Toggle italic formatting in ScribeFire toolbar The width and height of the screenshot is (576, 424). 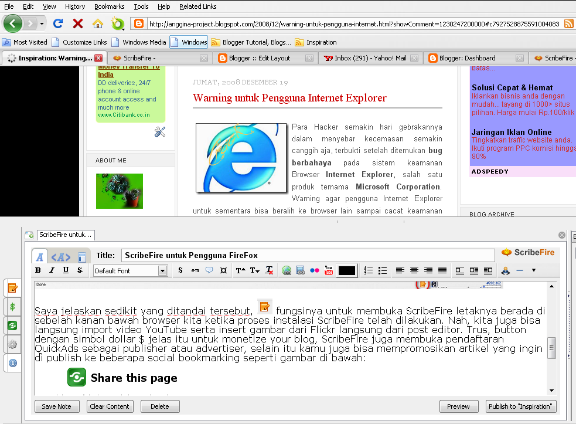coord(52,270)
